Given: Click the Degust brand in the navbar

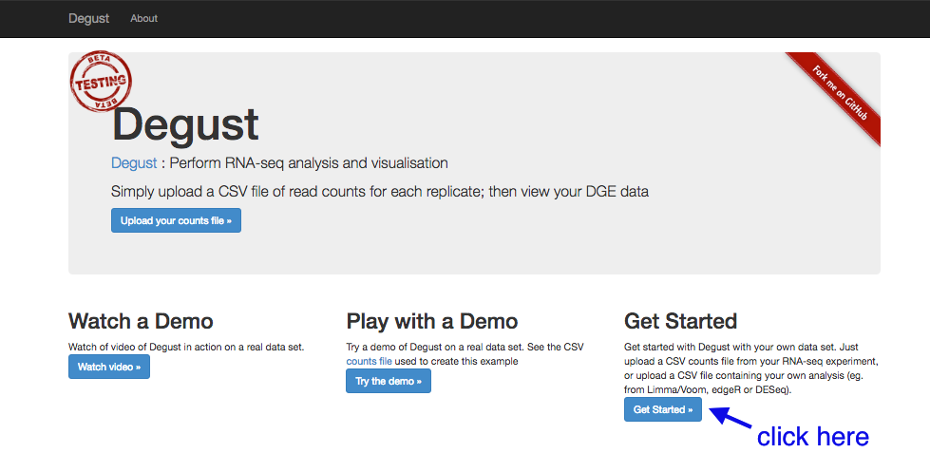Looking at the screenshot, I should 89,18.
